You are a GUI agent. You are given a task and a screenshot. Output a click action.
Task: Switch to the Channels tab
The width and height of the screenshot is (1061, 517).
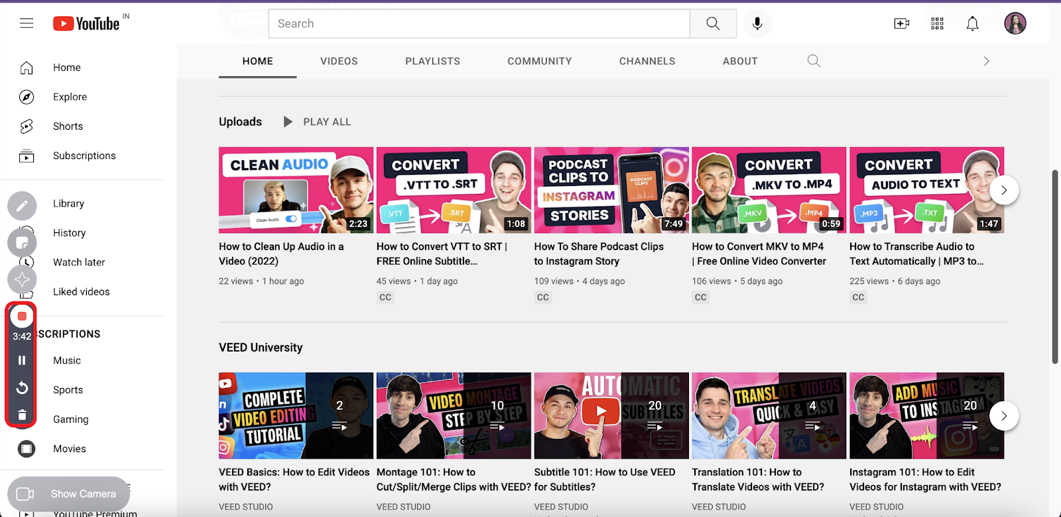647,61
